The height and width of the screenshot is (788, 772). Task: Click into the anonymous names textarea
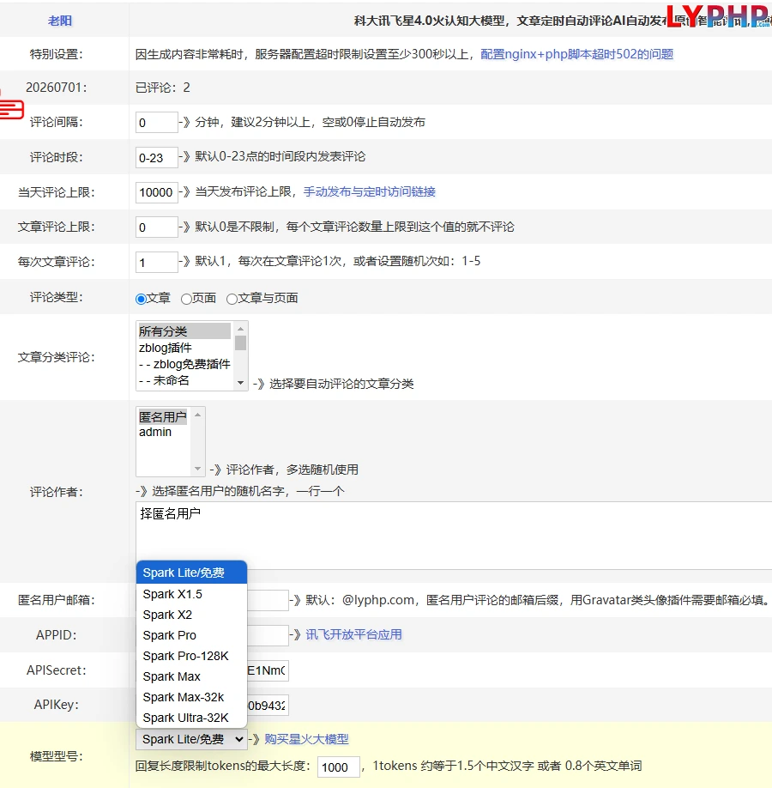[x=454, y=536]
